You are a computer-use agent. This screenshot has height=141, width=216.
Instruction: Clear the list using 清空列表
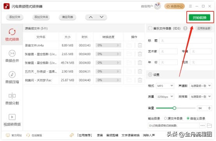click(67, 17)
